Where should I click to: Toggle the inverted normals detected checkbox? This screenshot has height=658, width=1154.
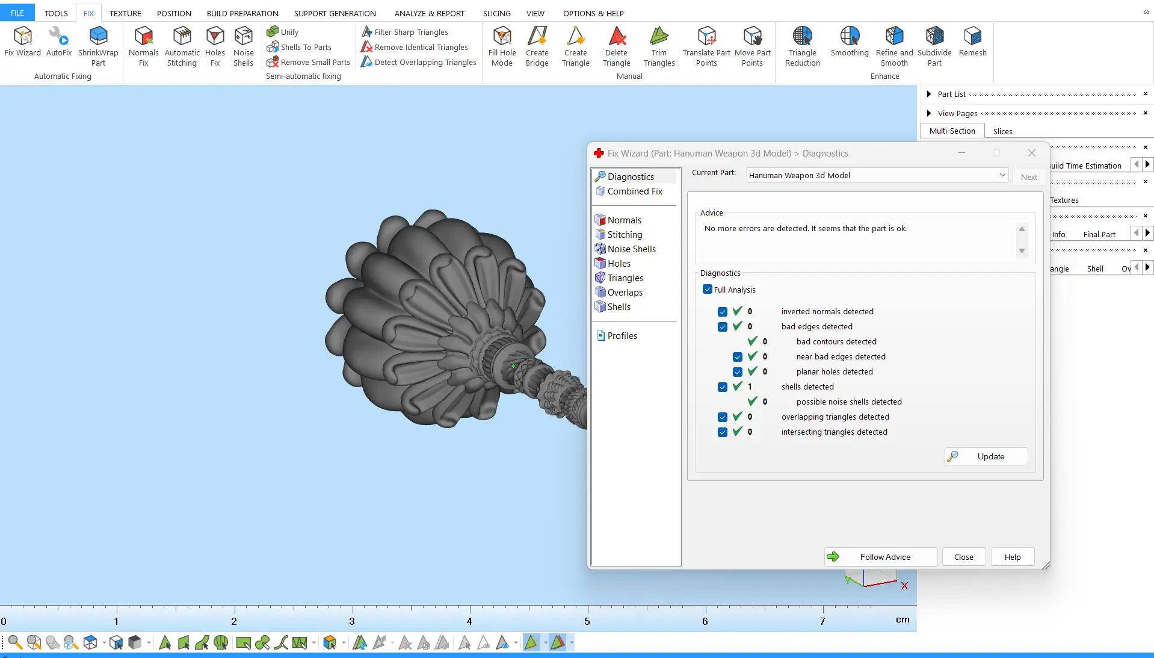723,312
